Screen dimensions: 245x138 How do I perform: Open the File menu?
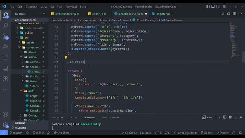[x=11, y=7]
